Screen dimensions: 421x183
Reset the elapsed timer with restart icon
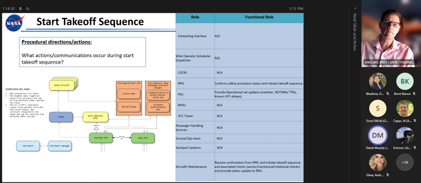[x=28, y=9]
